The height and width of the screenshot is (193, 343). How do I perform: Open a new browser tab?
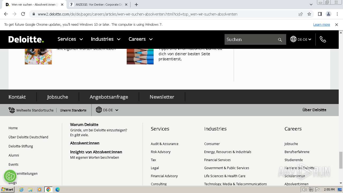[x=136, y=5]
